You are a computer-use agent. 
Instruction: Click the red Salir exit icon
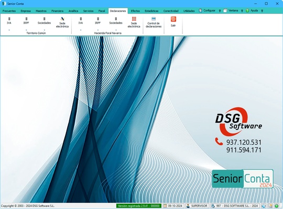[173, 19]
